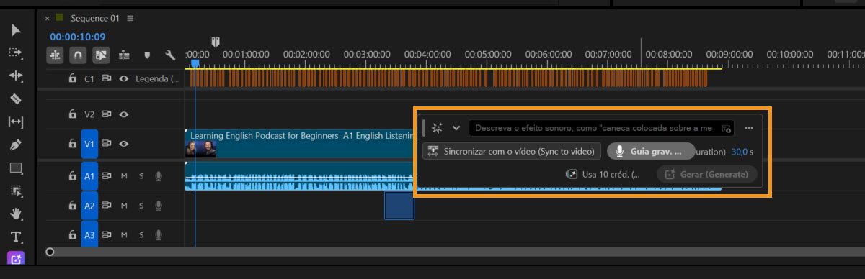
Task: Close the Sequence 01 tab
Action: pyautogui.click(x=48, y=18)
